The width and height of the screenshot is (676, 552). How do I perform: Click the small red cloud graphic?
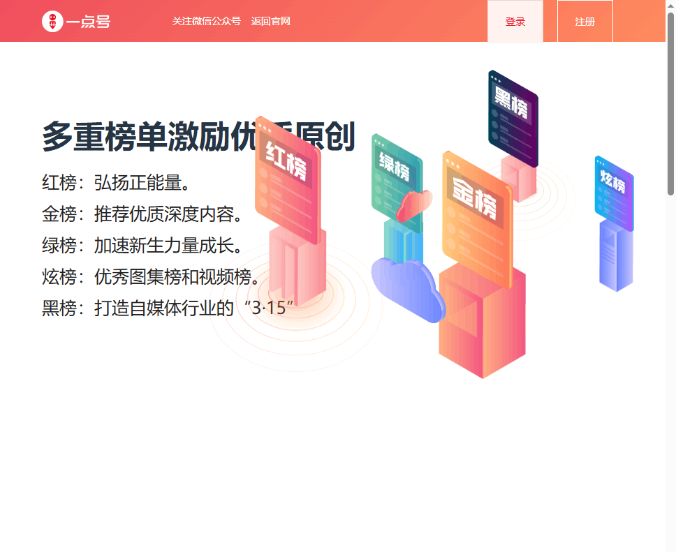point(414,206)
